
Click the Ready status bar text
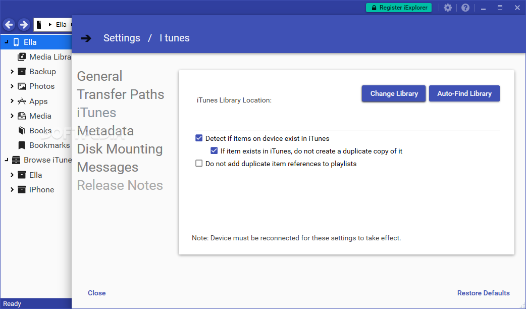[x=12, y=303]
